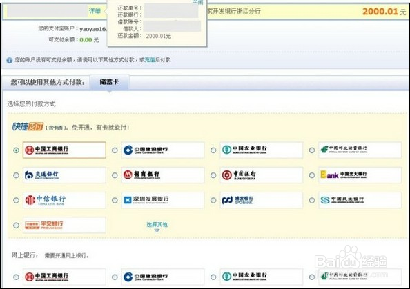Click Agricultural Bank logo under 快捷支付

click(262, 150)
